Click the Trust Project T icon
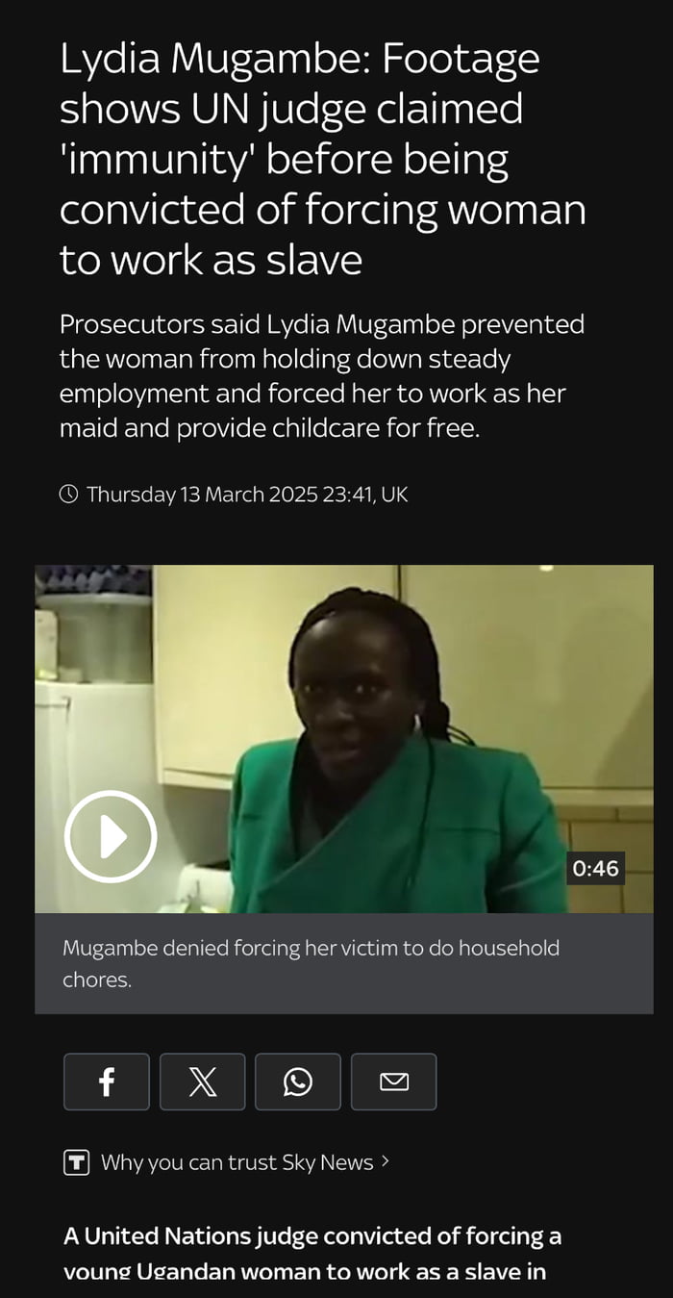 pos(77,1162)
